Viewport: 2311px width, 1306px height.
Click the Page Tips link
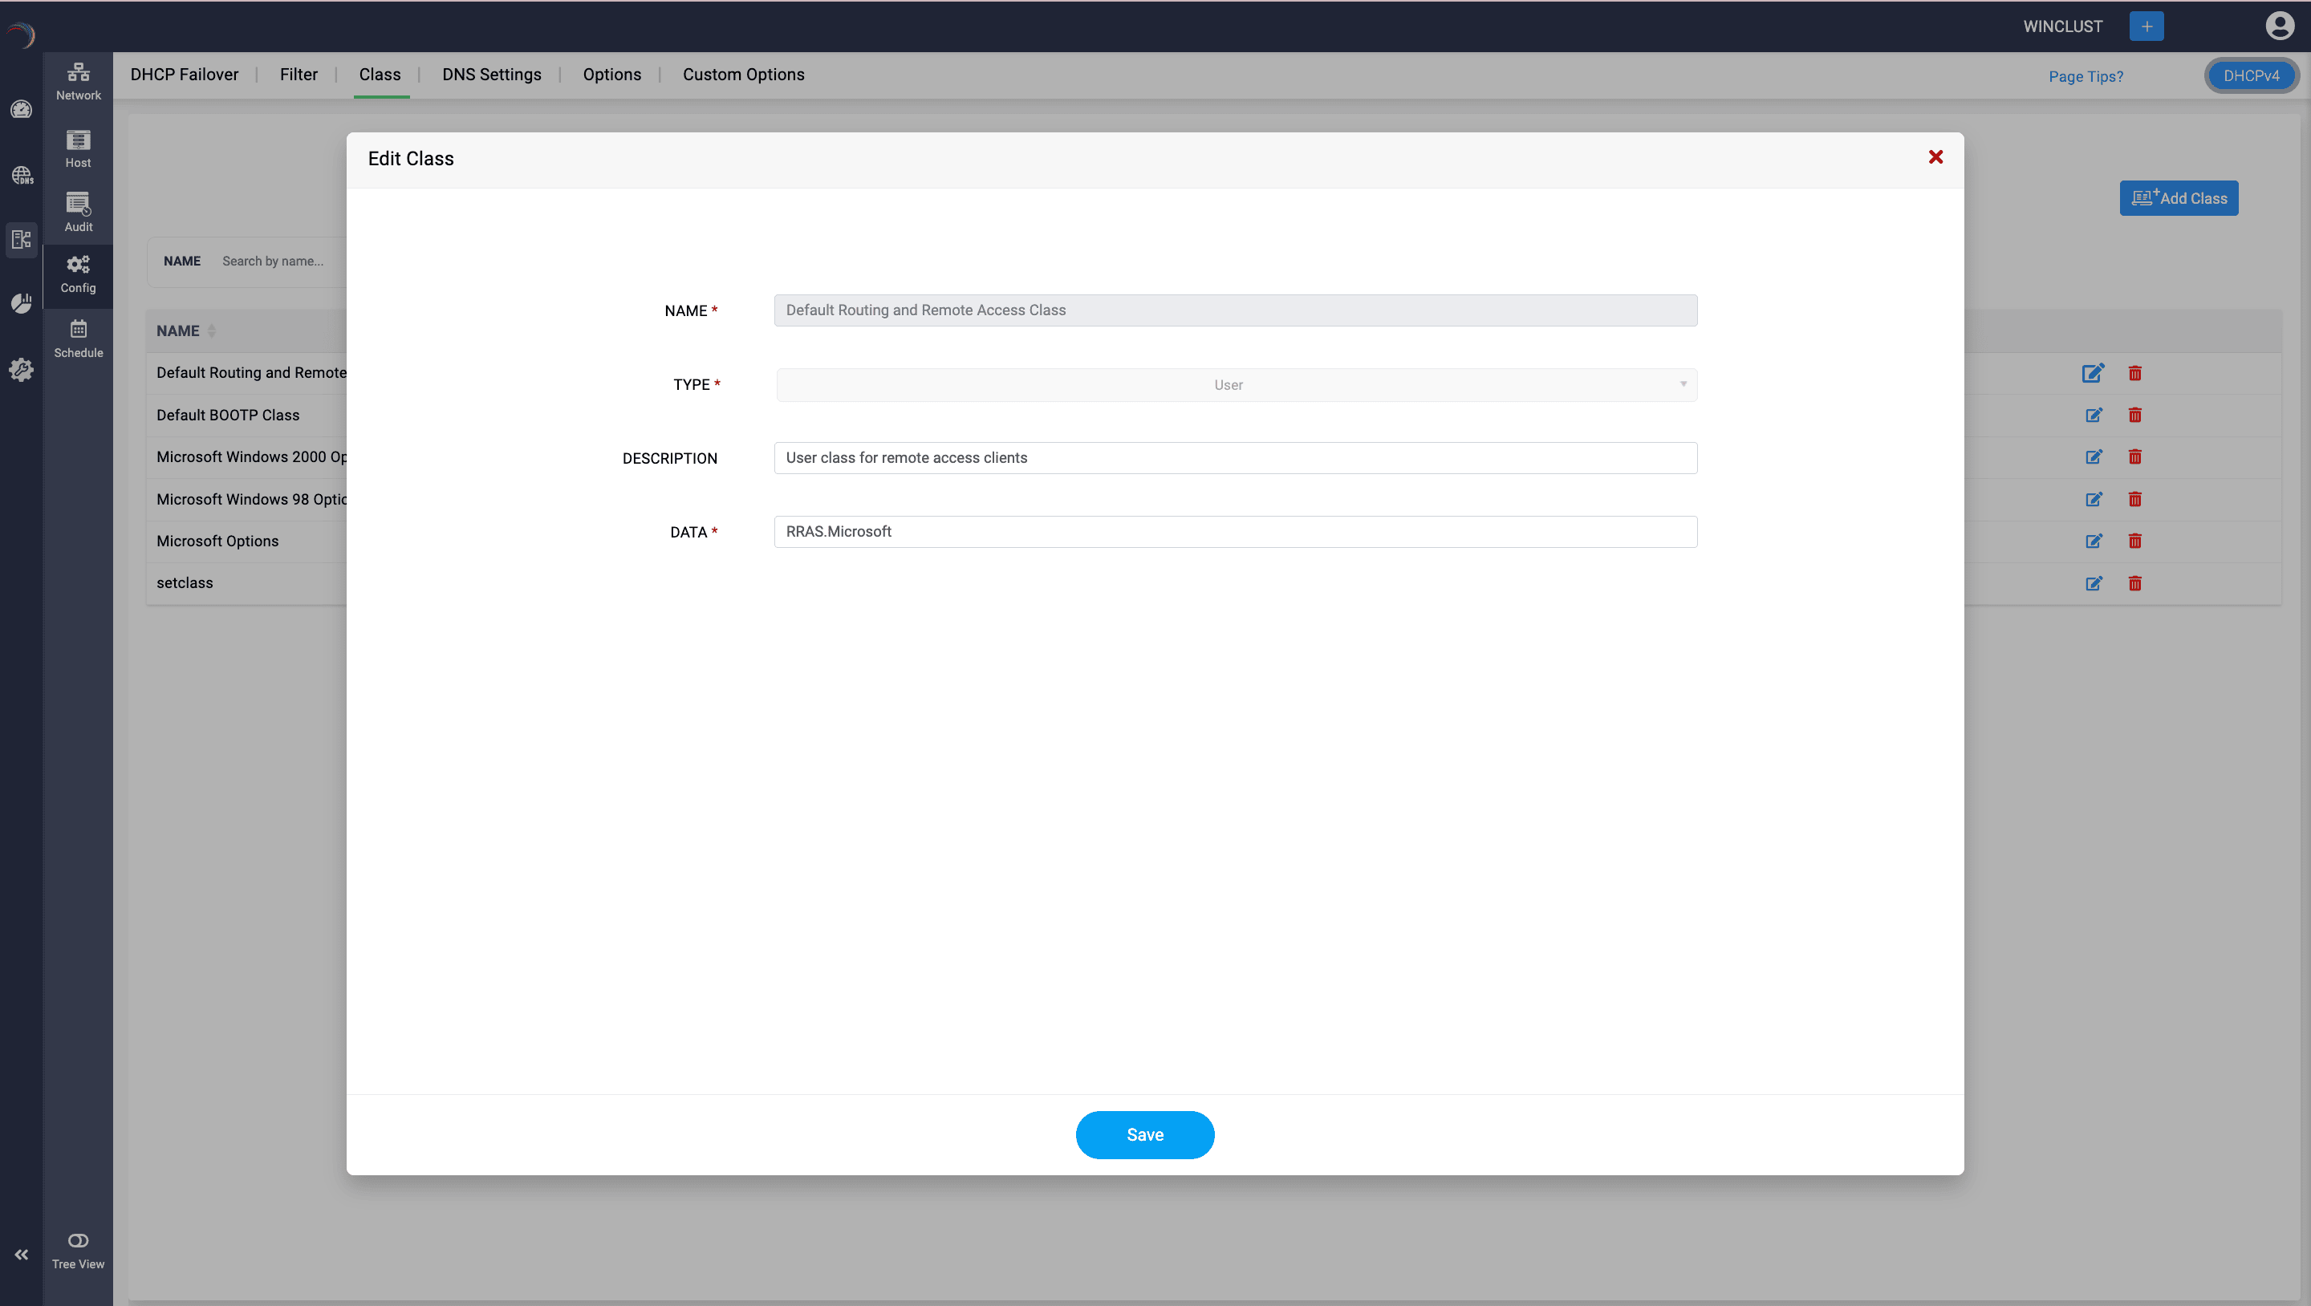coord(2086,76)
